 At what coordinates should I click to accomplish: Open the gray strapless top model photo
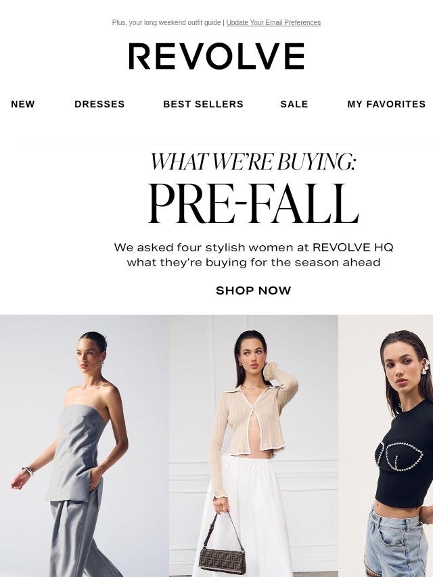click(x=85, y=446)
